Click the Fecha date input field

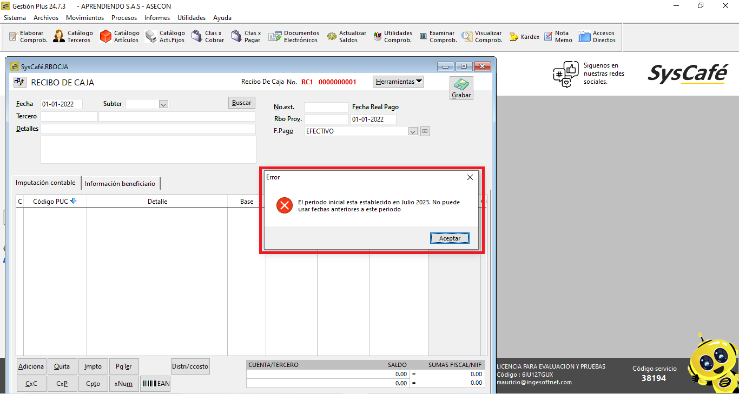pyautogui.click(x=61, y=104)
